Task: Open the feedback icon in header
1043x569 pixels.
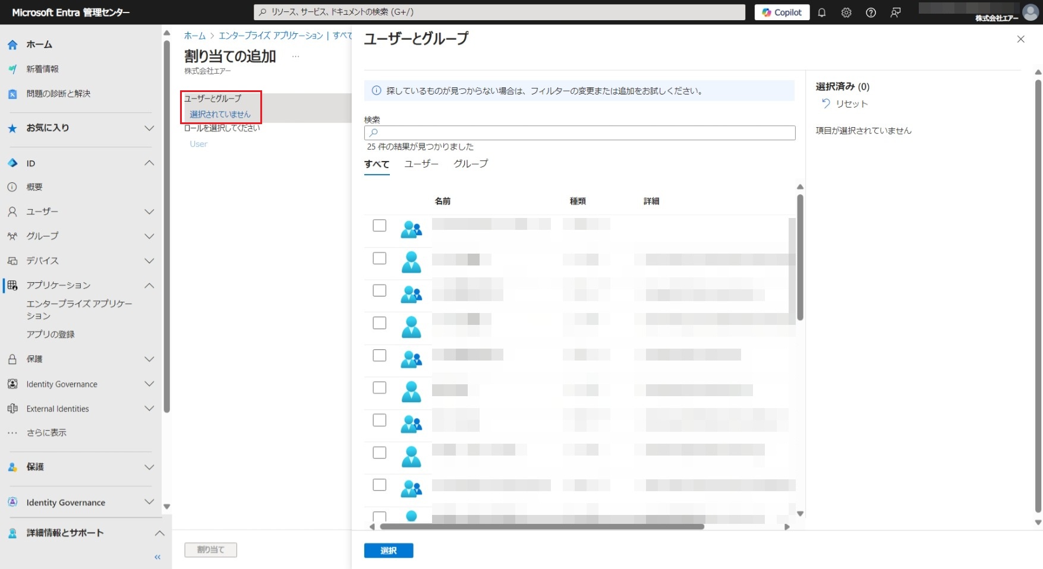Action: pyautogui.click(x=896, y=12)
